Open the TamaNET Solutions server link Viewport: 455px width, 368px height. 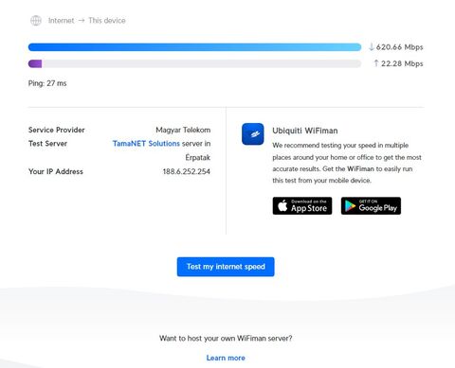click(x=146, y=144)
